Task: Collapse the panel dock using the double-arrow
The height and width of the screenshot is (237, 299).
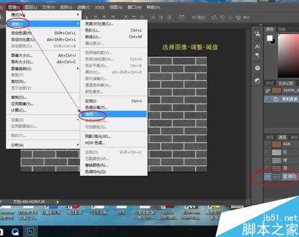Action: coord(261,25)
